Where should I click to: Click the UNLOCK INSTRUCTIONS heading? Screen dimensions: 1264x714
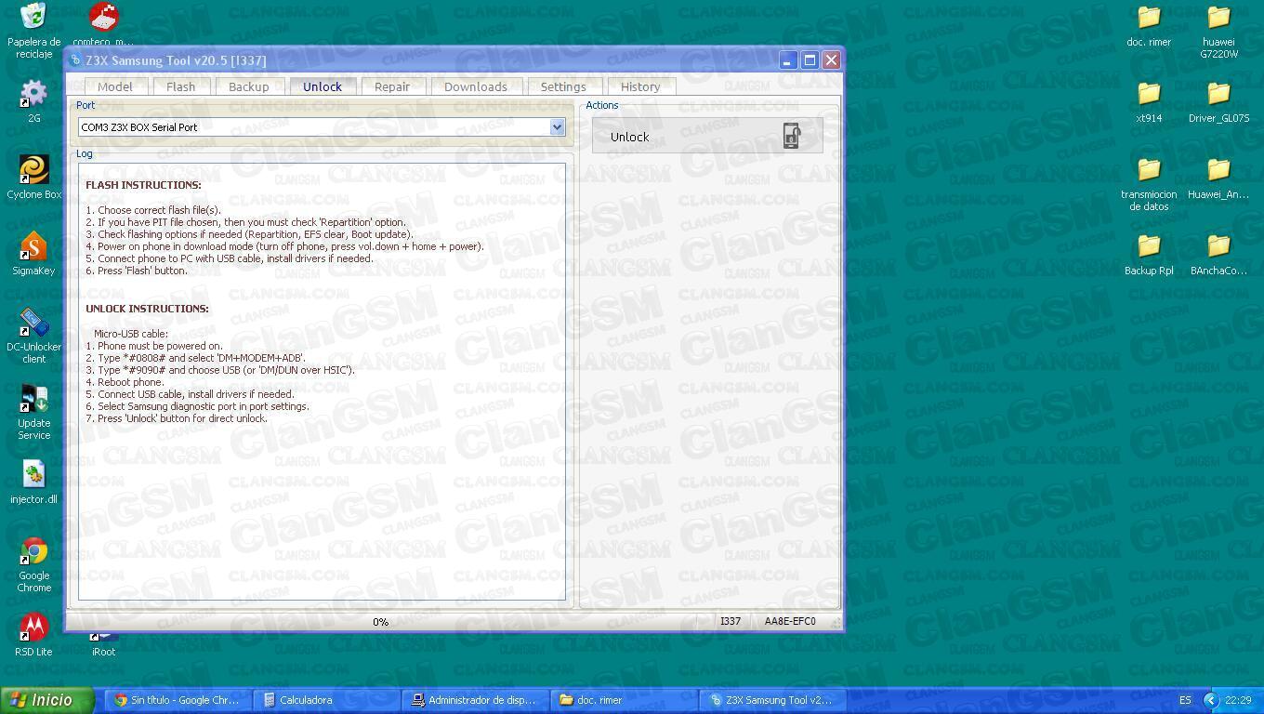pyautogui.click(x=147, y=309)
